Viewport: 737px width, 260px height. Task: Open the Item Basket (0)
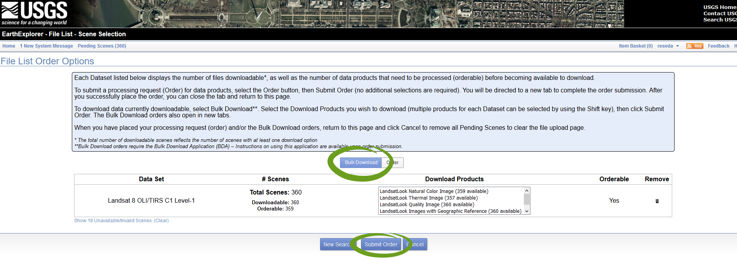pyautogui.click(x=636, y=46)
